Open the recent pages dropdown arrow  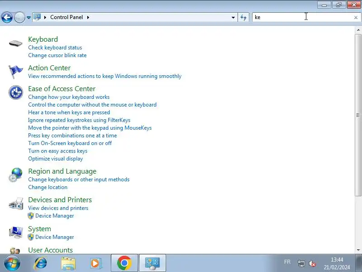[29, 18]
